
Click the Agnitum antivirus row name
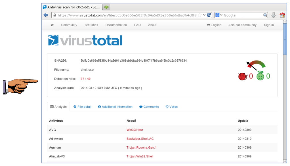[55, 148]
